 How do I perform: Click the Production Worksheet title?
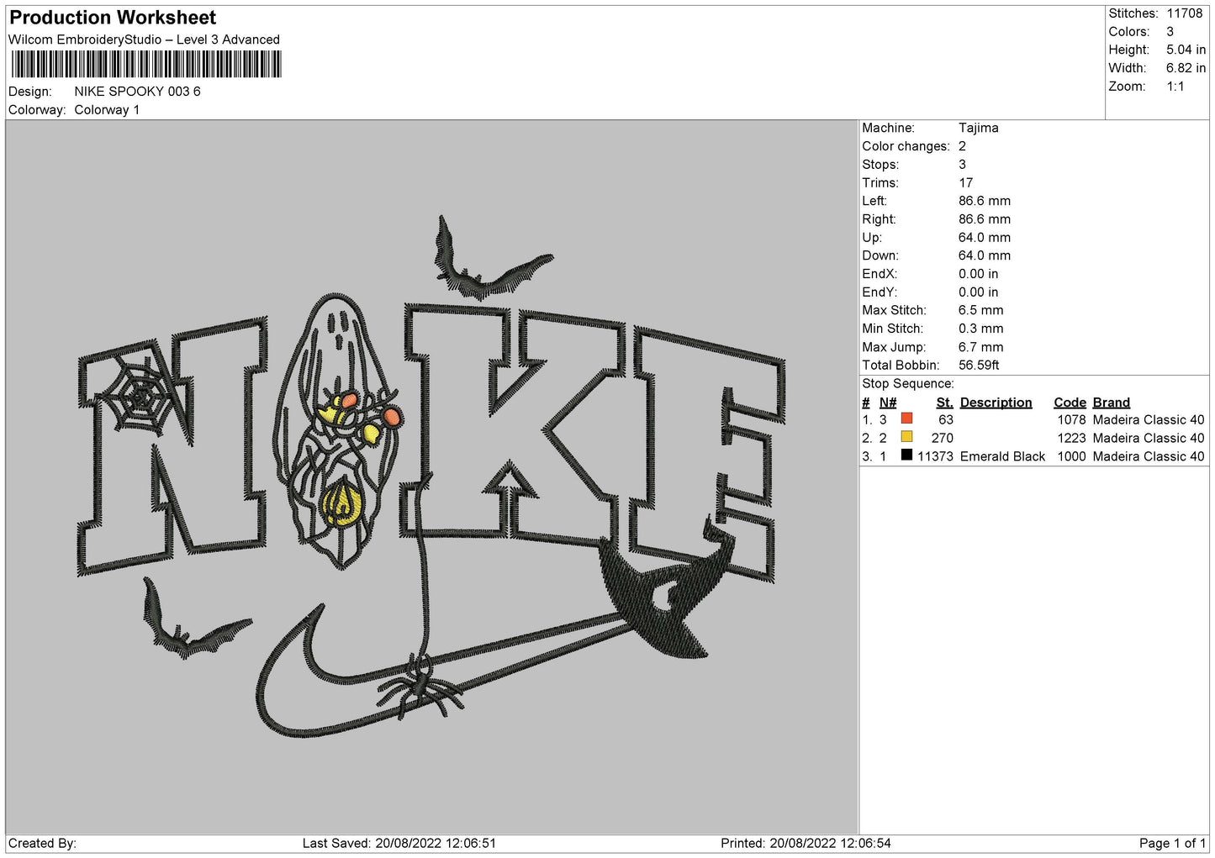click(113, 18)
